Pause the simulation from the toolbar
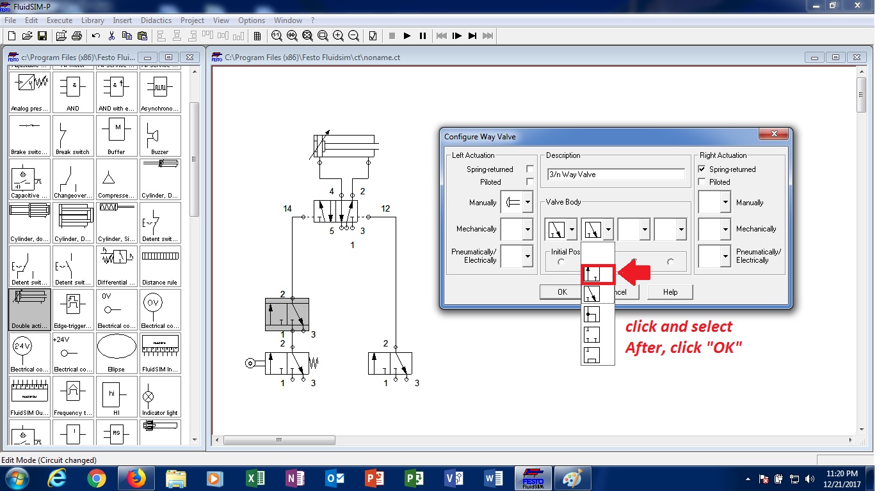 point(423,36)
